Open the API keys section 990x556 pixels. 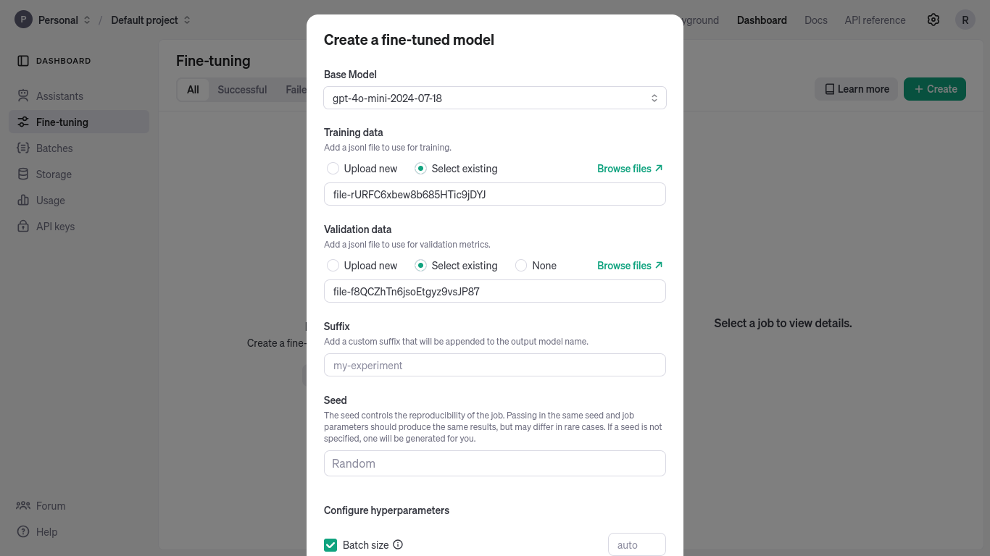tap(54, 226)
